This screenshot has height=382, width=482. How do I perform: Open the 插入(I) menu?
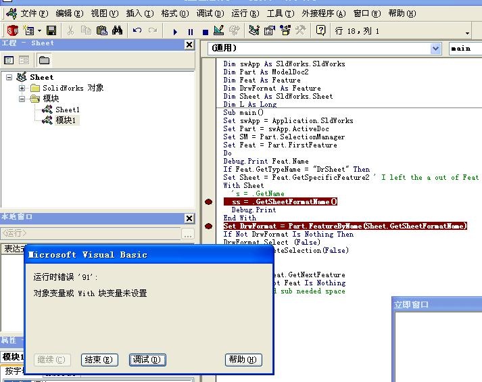[140, 14]
